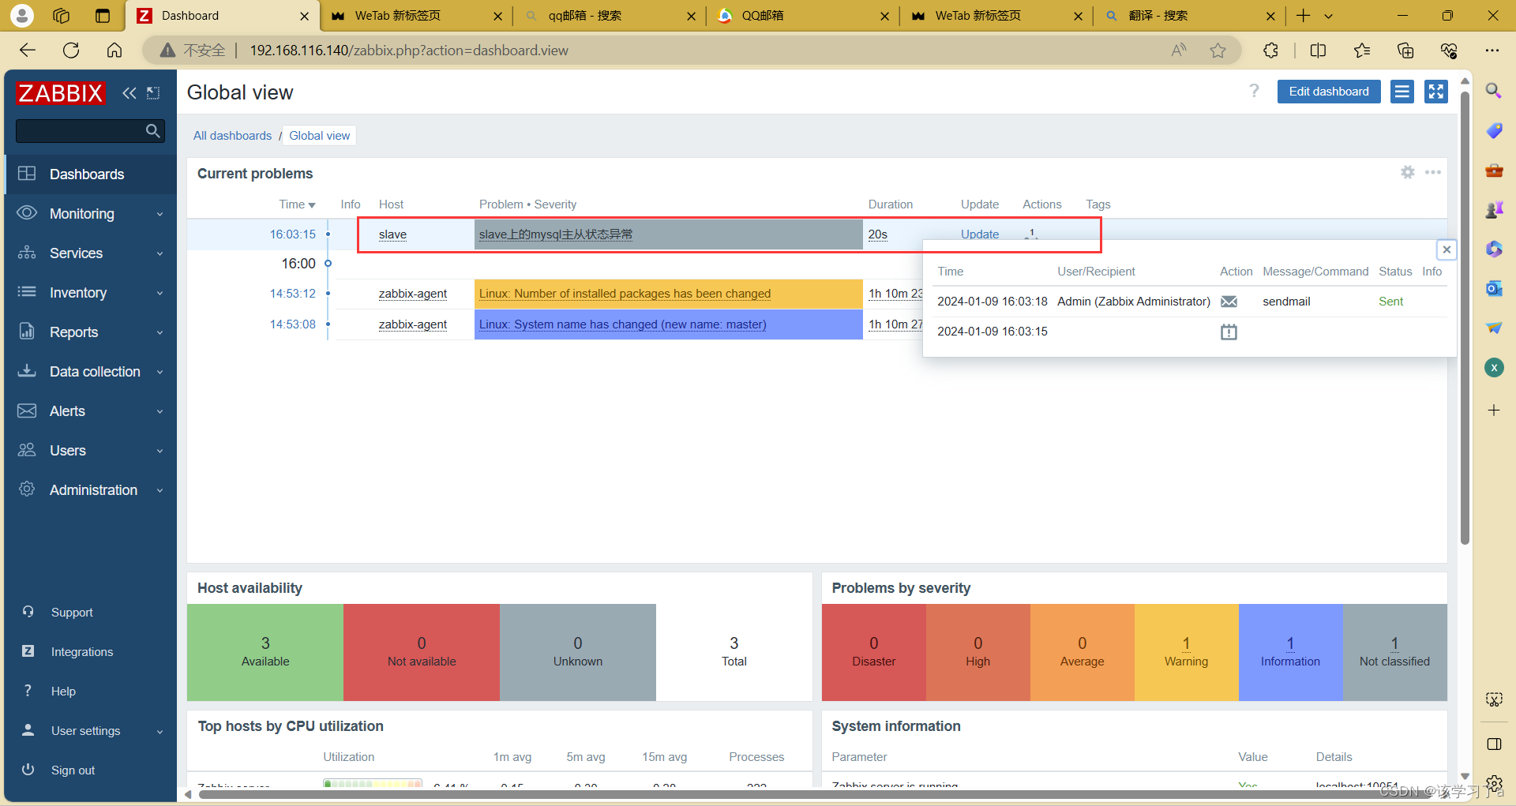Open the dashboard actions hamburger menu

point(1402,92)
